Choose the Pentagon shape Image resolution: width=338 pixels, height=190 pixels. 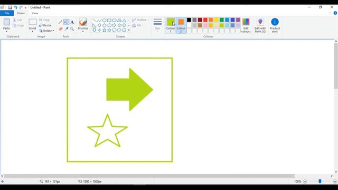pos(105,25)
